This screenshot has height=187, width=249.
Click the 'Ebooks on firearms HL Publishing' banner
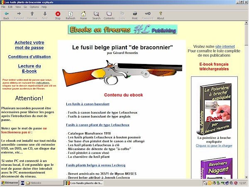[122, 30]
